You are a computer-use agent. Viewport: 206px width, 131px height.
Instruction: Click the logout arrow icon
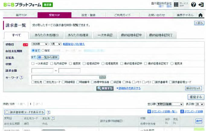[x=201, y=5]
